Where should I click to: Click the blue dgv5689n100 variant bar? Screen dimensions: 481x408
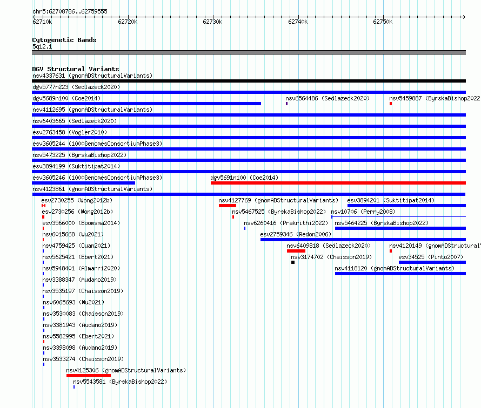coord(146,104)
